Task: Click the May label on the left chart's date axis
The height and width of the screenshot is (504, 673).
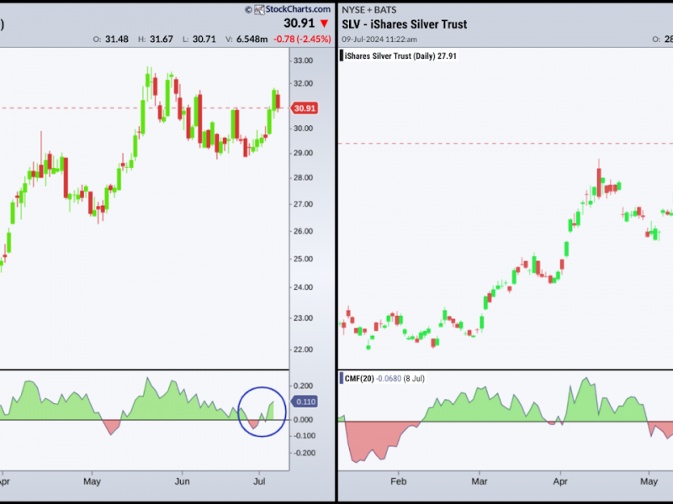Action: click(x=92, y=481)
